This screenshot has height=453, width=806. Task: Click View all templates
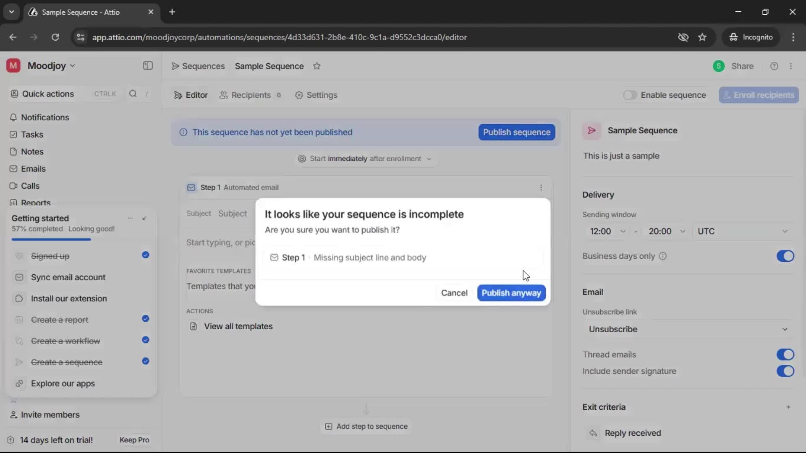pyautogui.click(x=238, y=326)
